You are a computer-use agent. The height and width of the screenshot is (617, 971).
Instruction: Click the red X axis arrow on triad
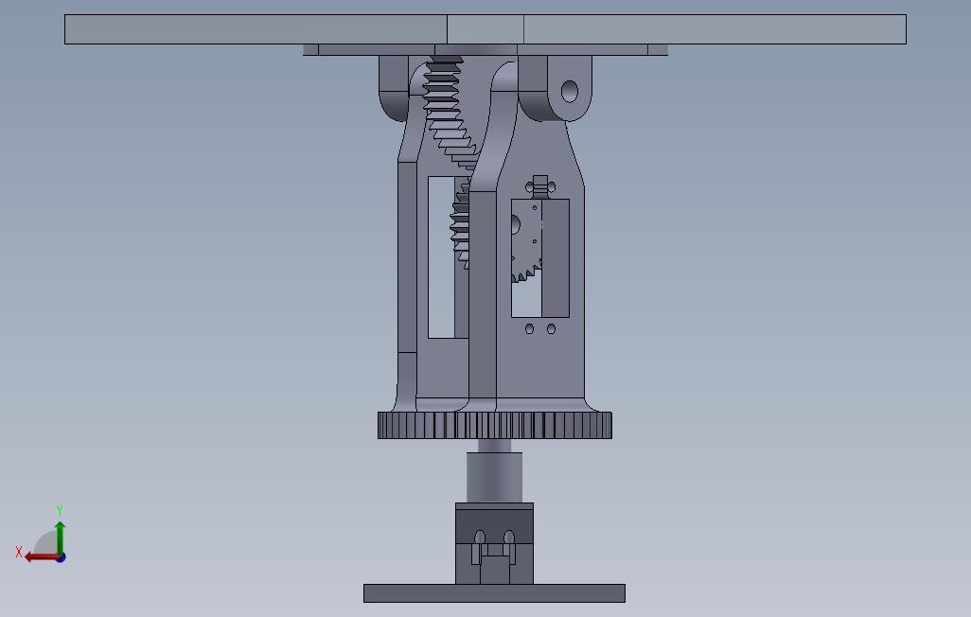click(41, 557)
